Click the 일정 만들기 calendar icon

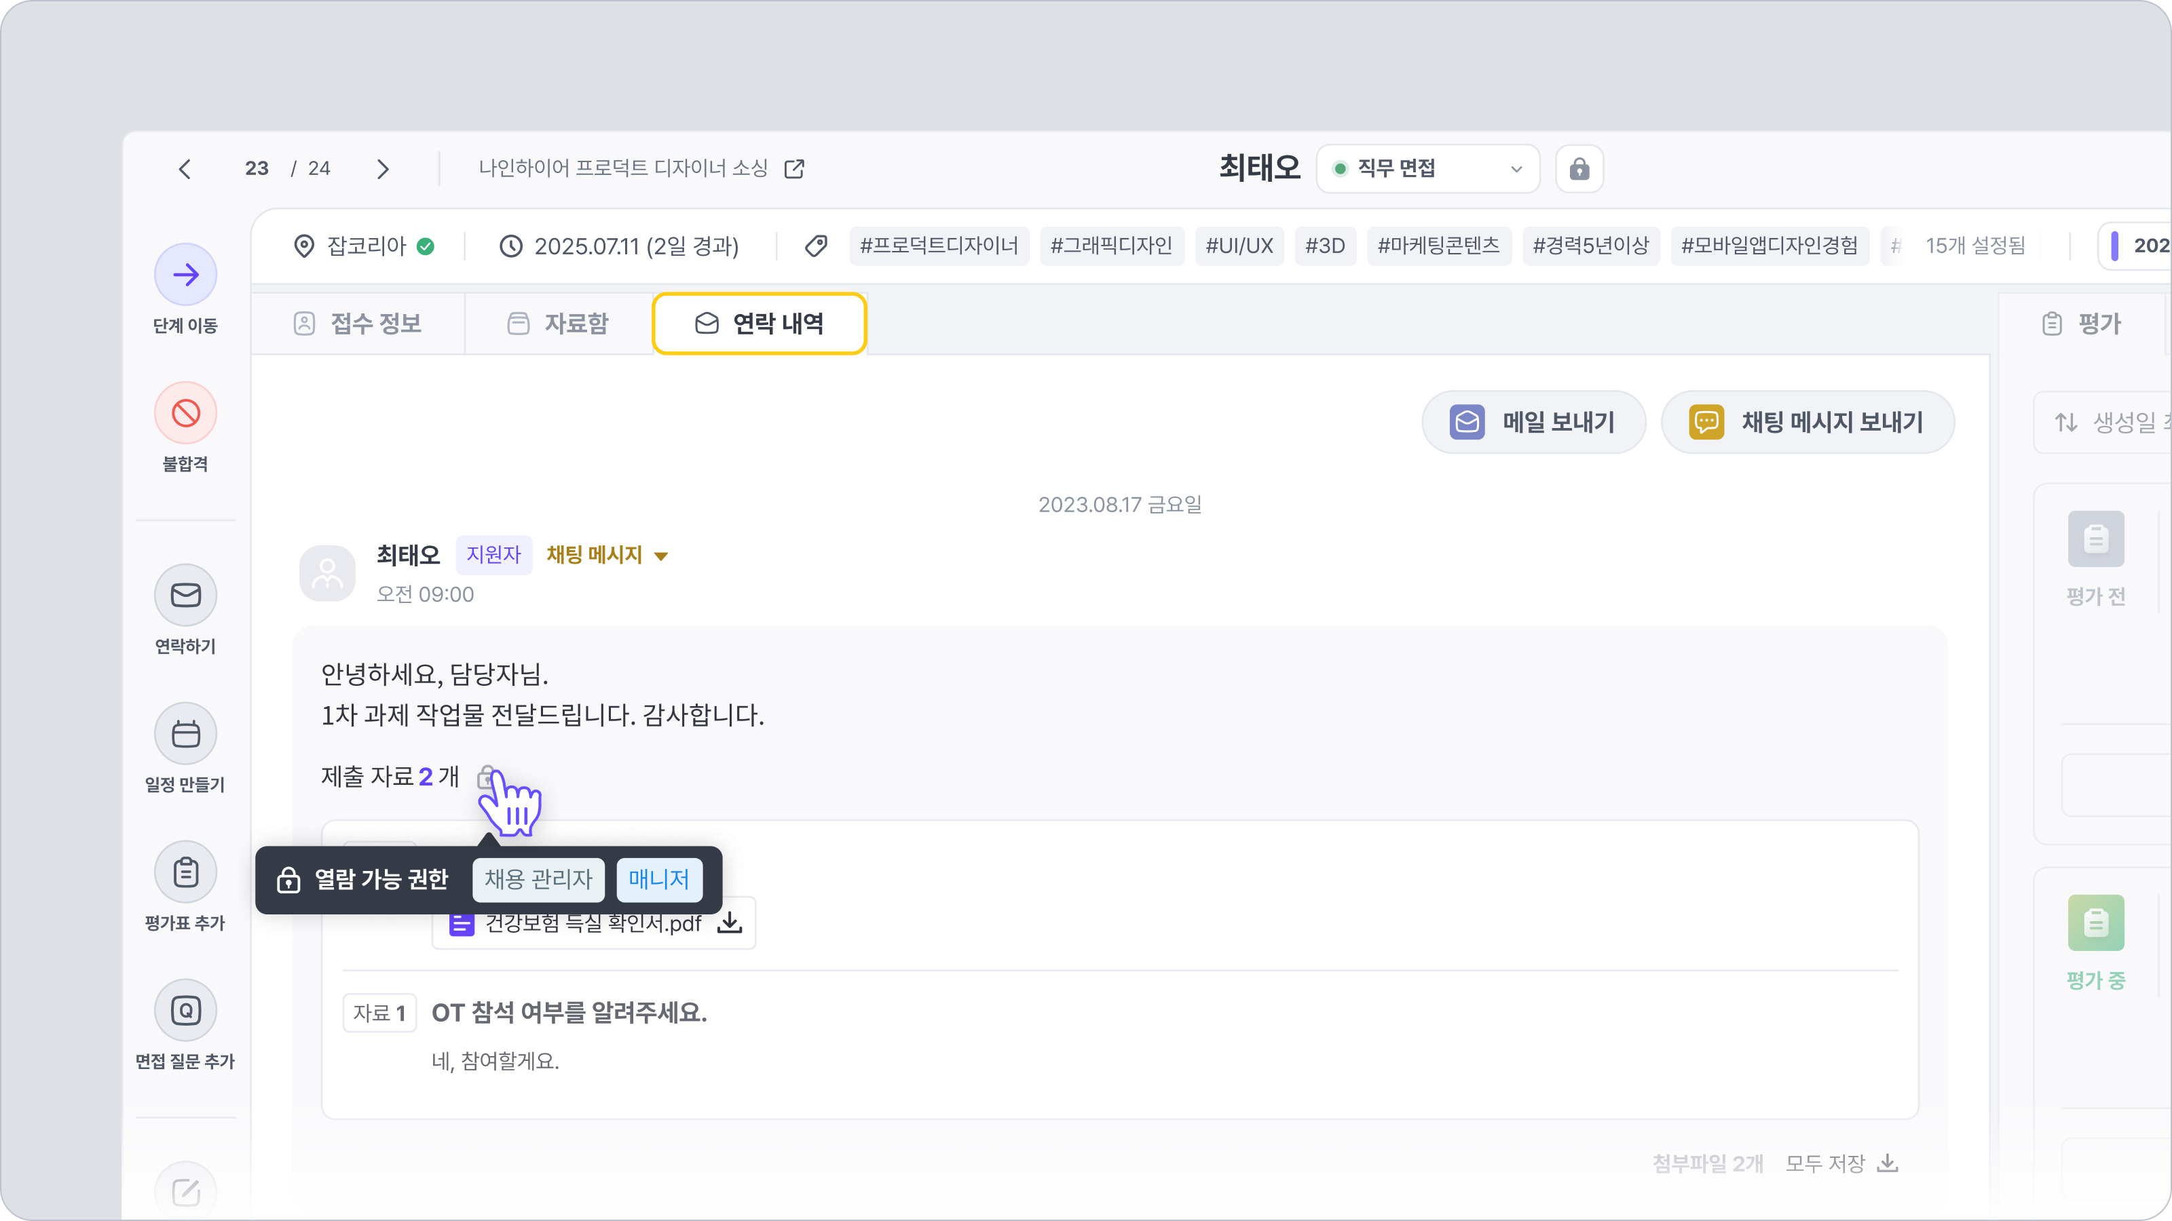coord(185,734)
